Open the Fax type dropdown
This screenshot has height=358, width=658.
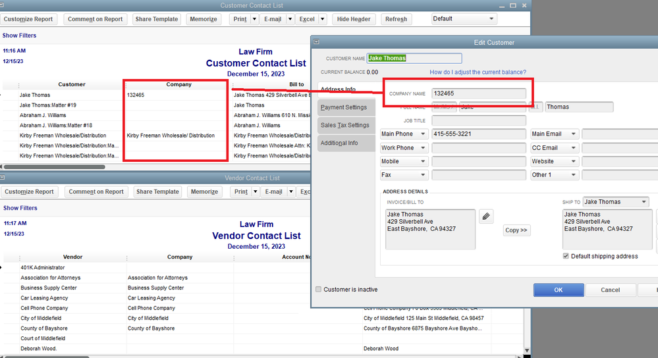pos(404,175)
